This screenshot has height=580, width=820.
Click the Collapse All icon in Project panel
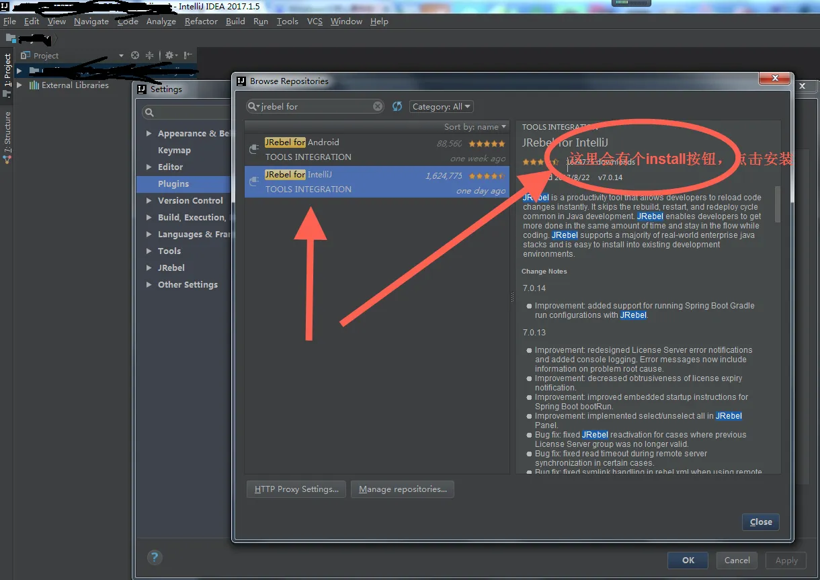(x=149, y=56)
